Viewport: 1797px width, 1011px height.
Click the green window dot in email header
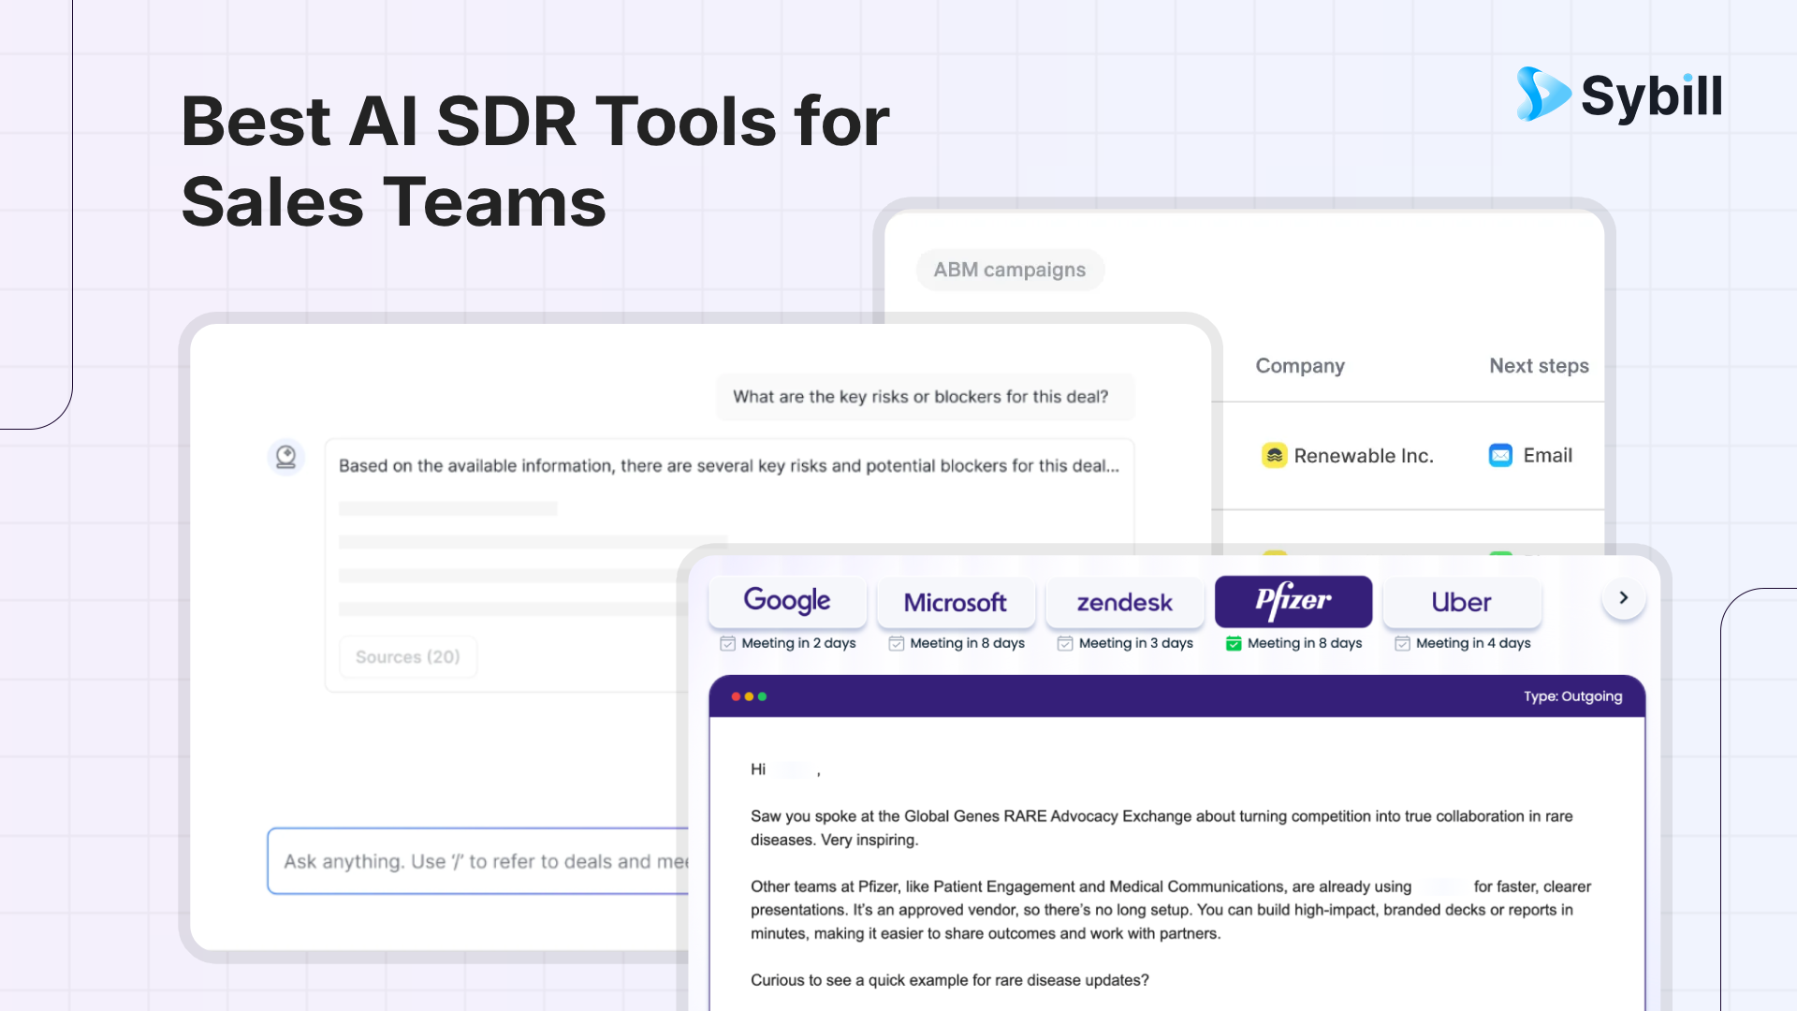tap(762, 696)
